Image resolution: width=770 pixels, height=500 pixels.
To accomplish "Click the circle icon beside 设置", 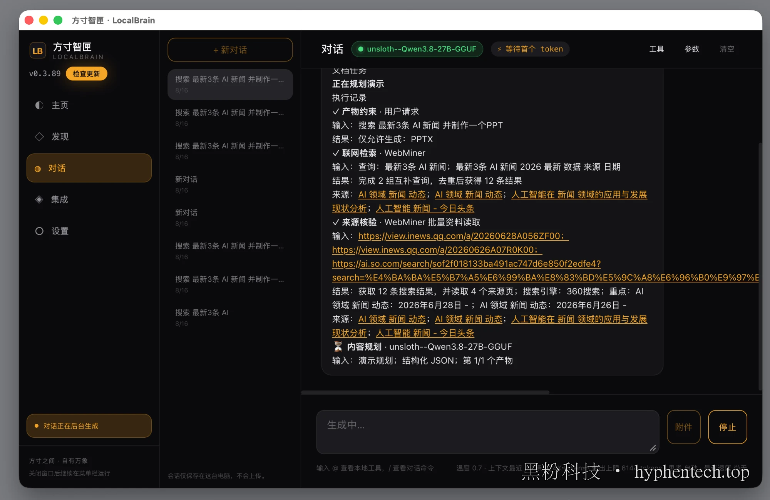I will coord(39,231).
